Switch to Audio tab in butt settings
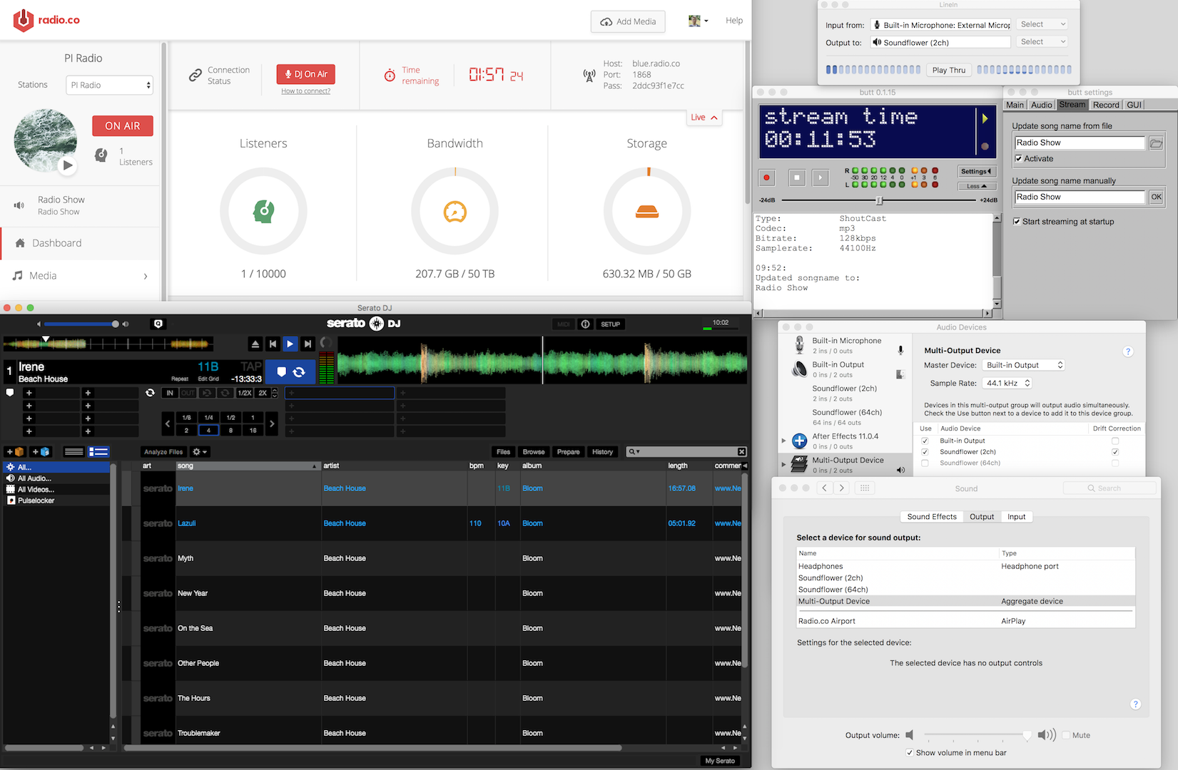Viewport: 1178px width, 770px height. tap(1041, 105)
